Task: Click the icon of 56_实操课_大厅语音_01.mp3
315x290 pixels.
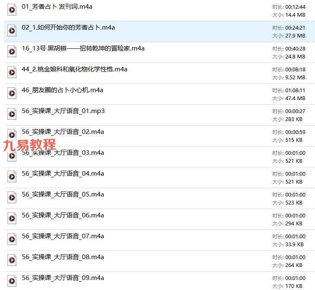Action: click(x=12, y=114)
